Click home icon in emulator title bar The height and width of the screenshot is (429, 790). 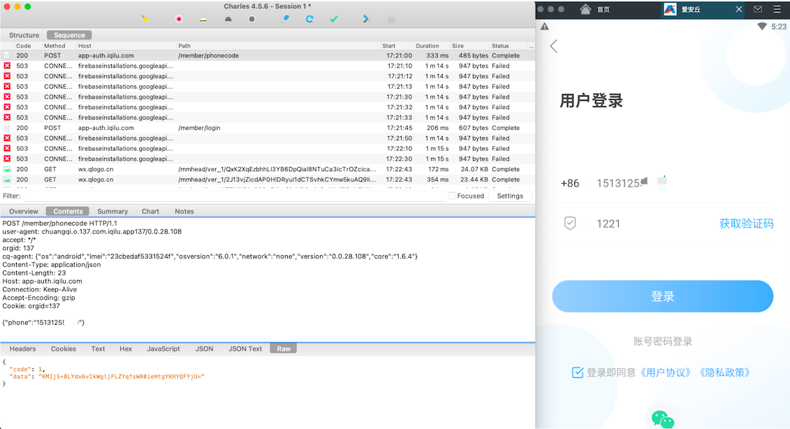tap(585, 9)
